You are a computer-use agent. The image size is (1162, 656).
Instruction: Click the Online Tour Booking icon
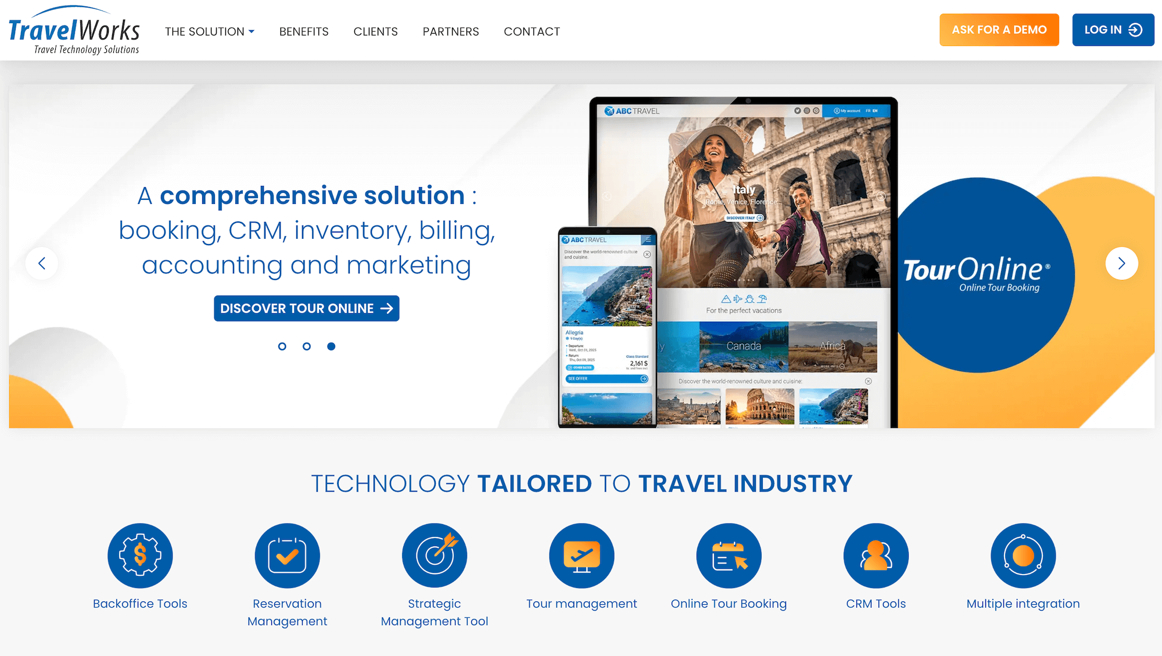coord(728,555)
